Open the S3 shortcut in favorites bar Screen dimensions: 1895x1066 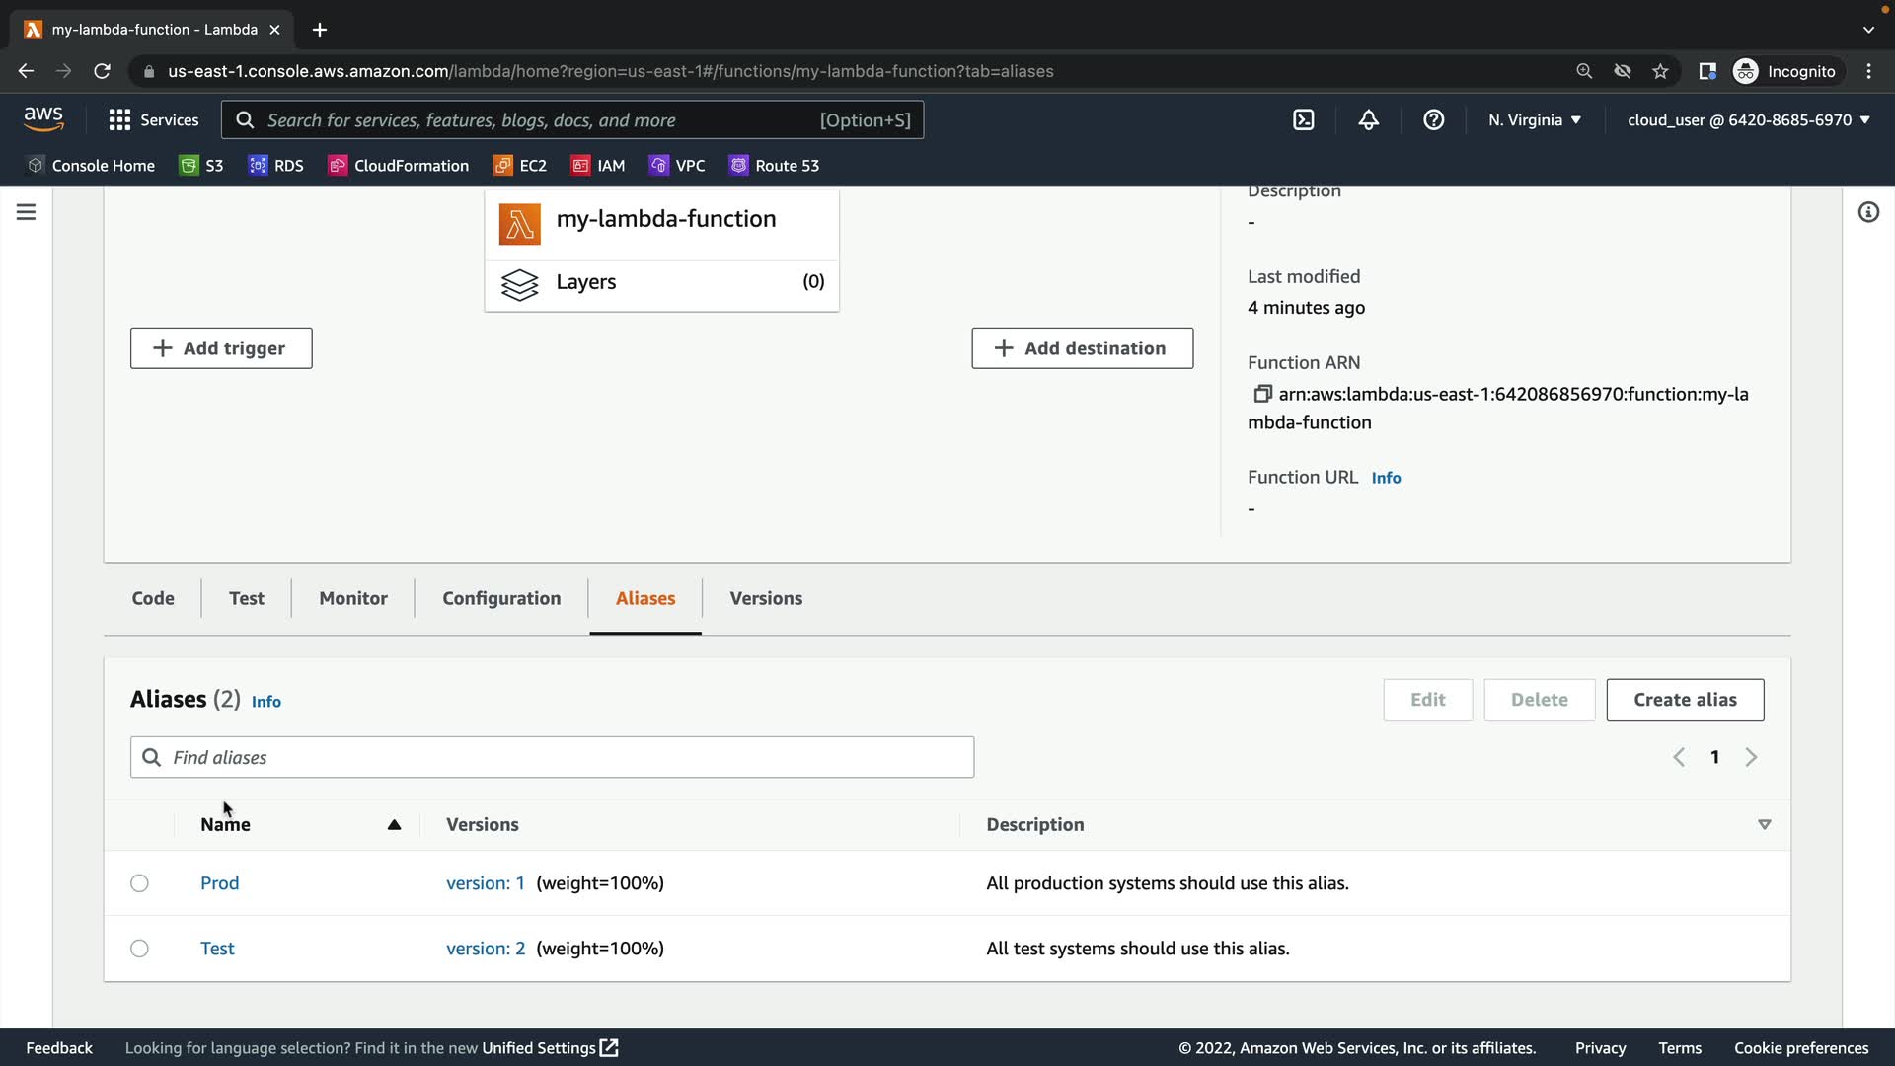[x=201, y=166]
